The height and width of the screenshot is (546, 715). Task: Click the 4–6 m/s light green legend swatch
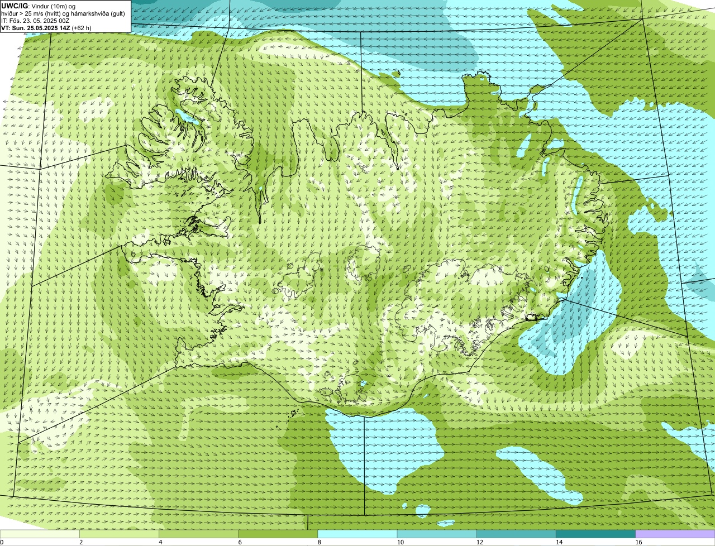point(198,534)
